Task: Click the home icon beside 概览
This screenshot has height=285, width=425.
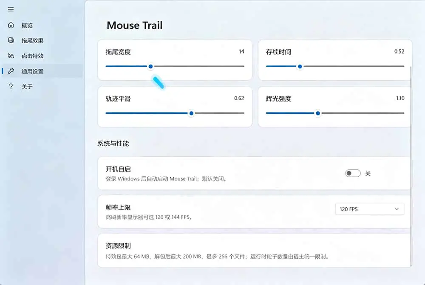Action: pyautogui.click(x=11, y=25)
